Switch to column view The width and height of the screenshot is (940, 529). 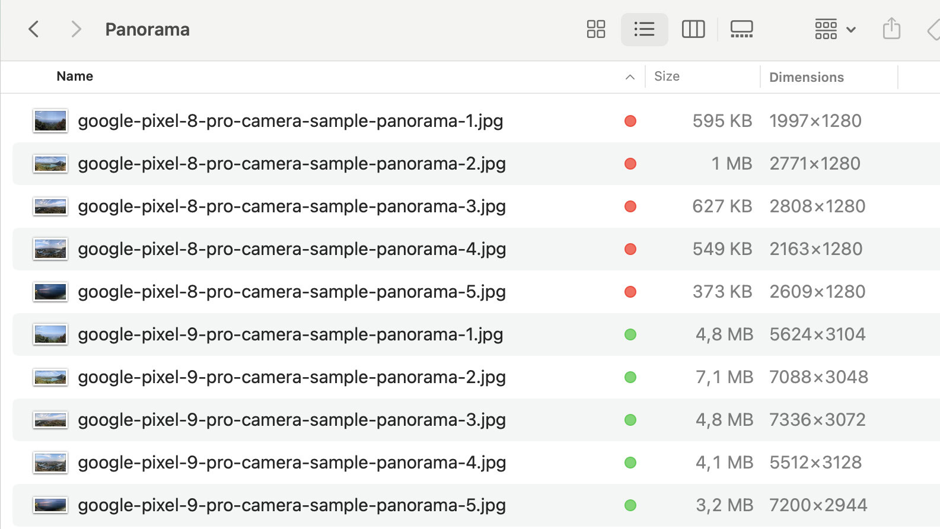pos(693,29)
